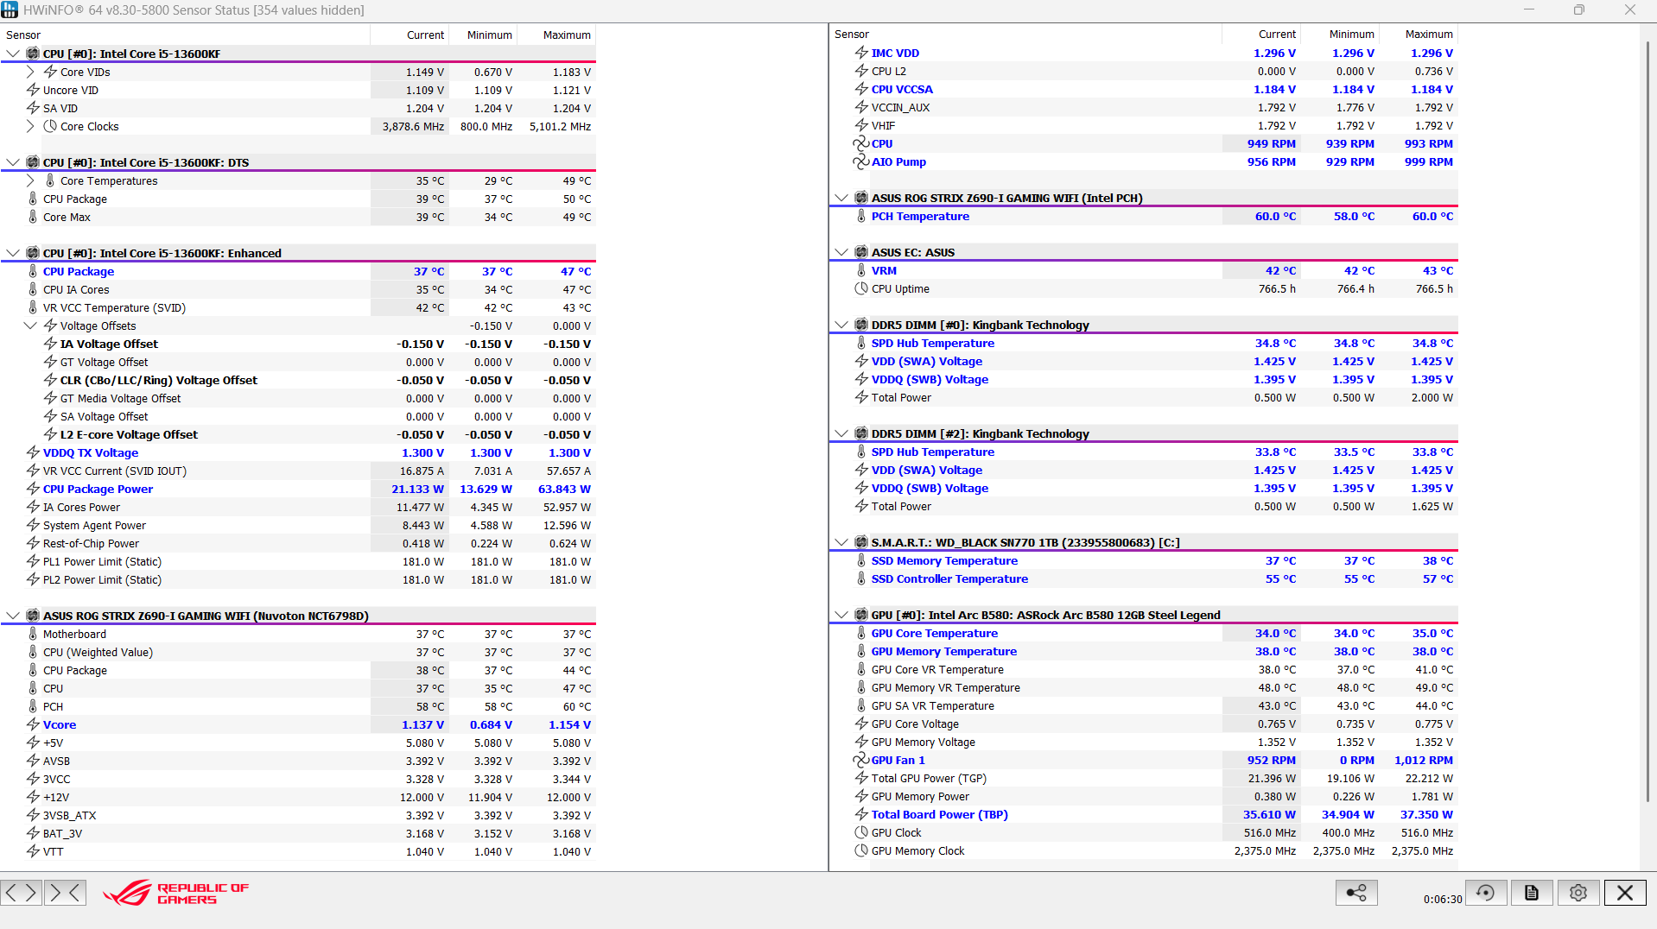Viewport: 1657px width, 929px height.
Task: Click the clock icon beside GPU Memory Clock
Action: [x=861, y=850]
